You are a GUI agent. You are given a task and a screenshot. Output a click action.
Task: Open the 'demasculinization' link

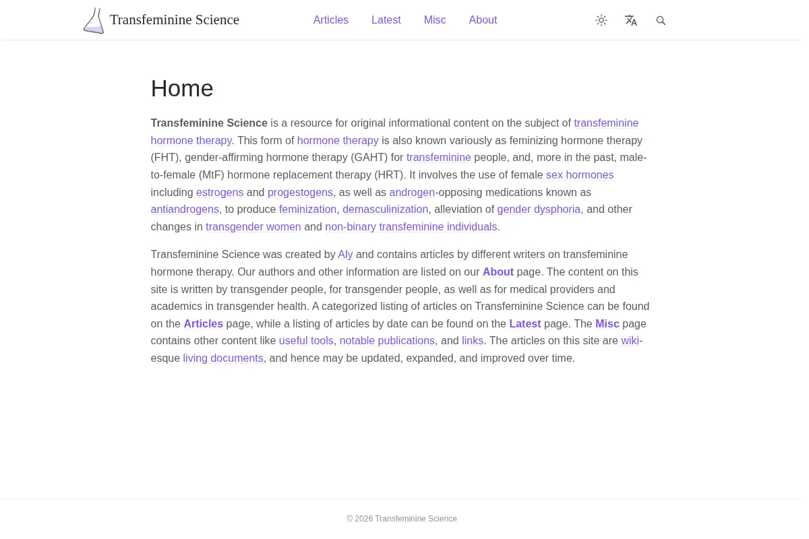[386, 210]
